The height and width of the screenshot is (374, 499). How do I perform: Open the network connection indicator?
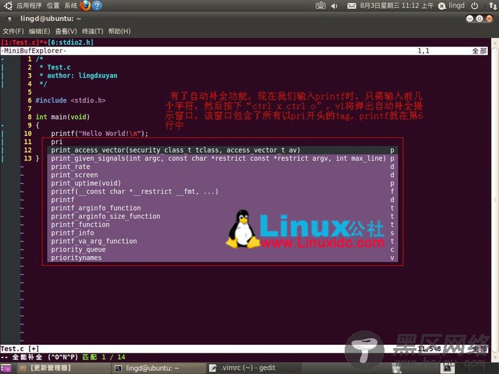point(492,6)
